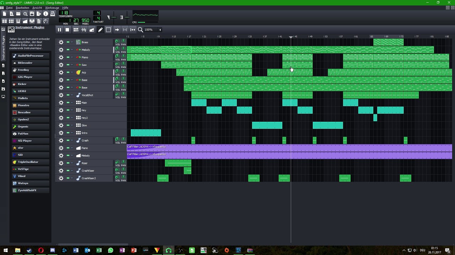
Task: Show the FX-Mixer window
Action: [32, 21]
